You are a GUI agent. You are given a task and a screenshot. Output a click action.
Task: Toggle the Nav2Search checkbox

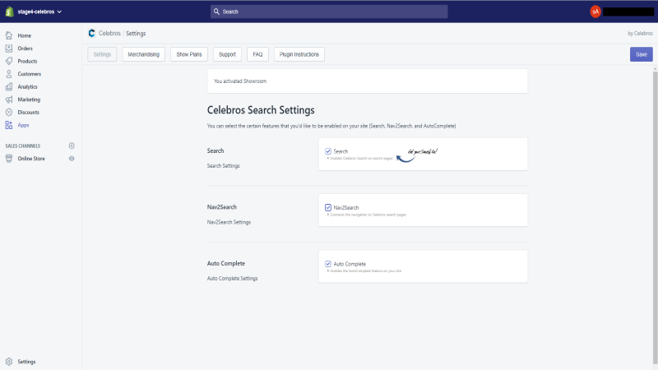pyautogui.click(x=328, y=208)
